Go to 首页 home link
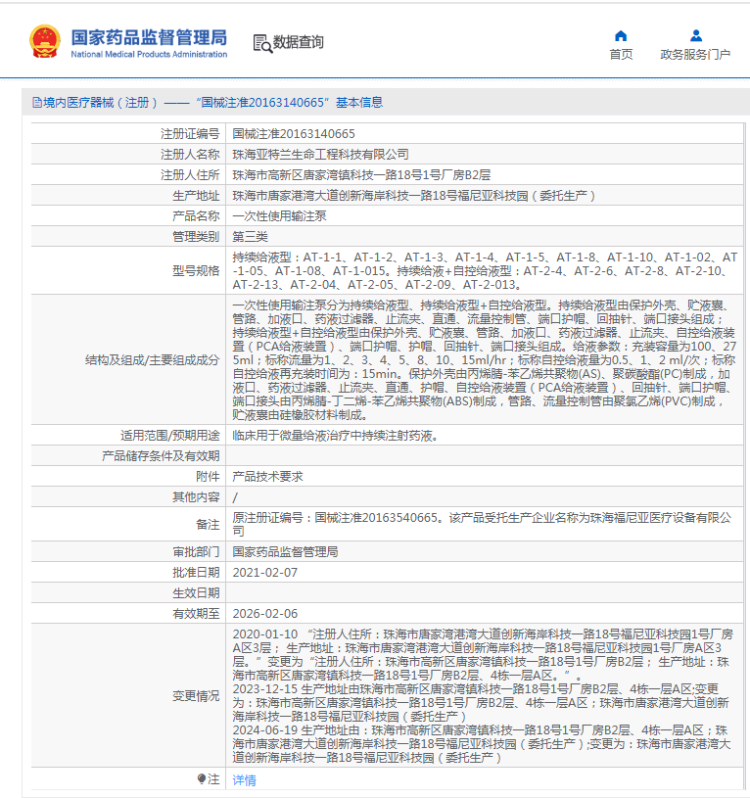 click(x=621, y=55)
